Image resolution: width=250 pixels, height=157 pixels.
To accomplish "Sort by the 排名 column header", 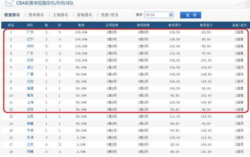I will click(11, 25).
